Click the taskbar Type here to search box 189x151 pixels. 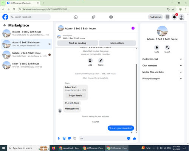[28, 148]
